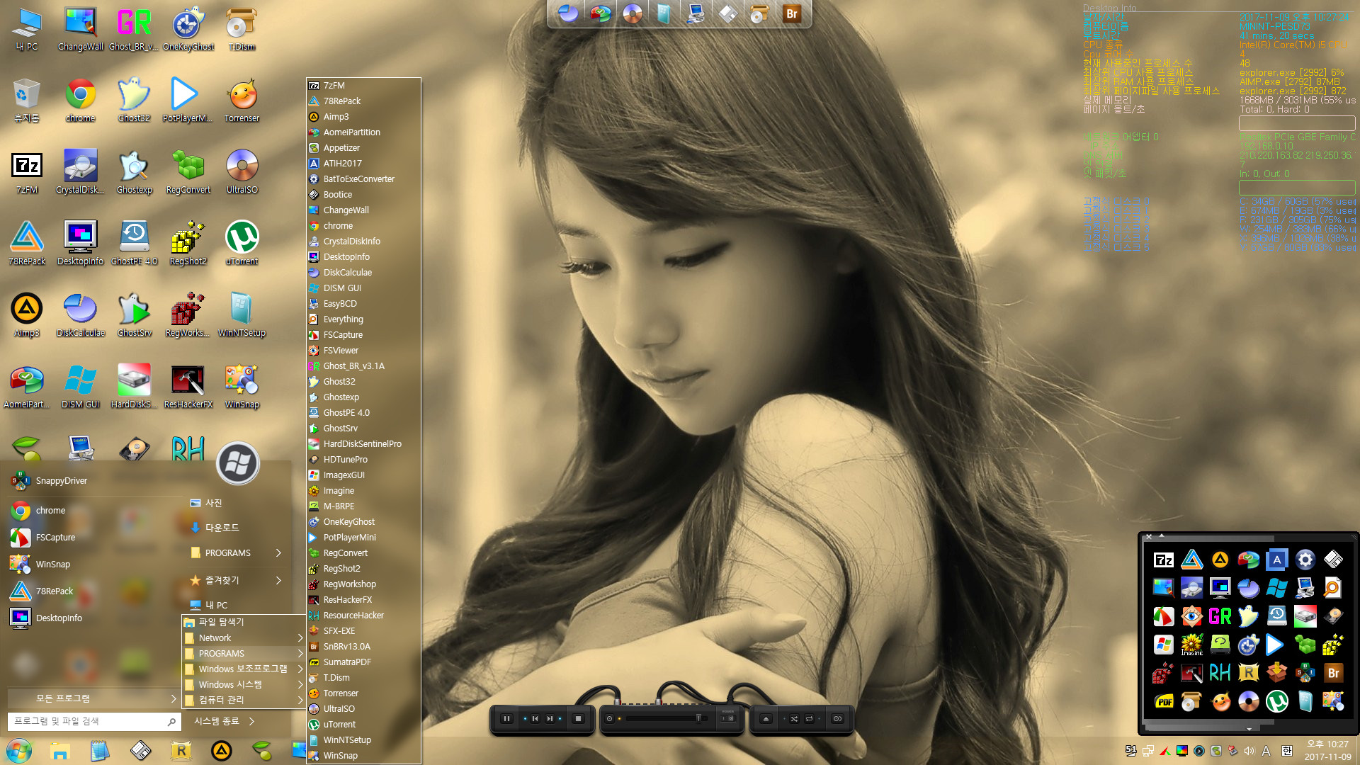
Task: Pause playback on the AIMP mini player
Action: coord(506,718)
